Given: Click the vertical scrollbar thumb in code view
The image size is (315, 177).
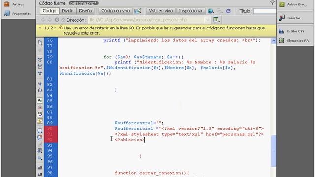Looking at the screenshot, I should pos(274,151).
